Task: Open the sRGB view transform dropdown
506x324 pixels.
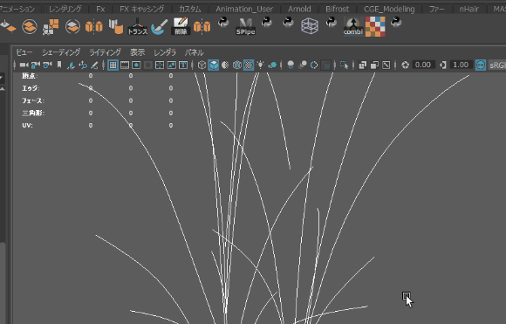Action: (x=497, y=65)
